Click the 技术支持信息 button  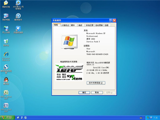96,83
